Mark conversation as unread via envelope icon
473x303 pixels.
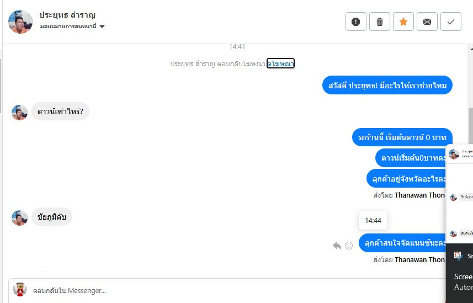[x=427, y=22]
